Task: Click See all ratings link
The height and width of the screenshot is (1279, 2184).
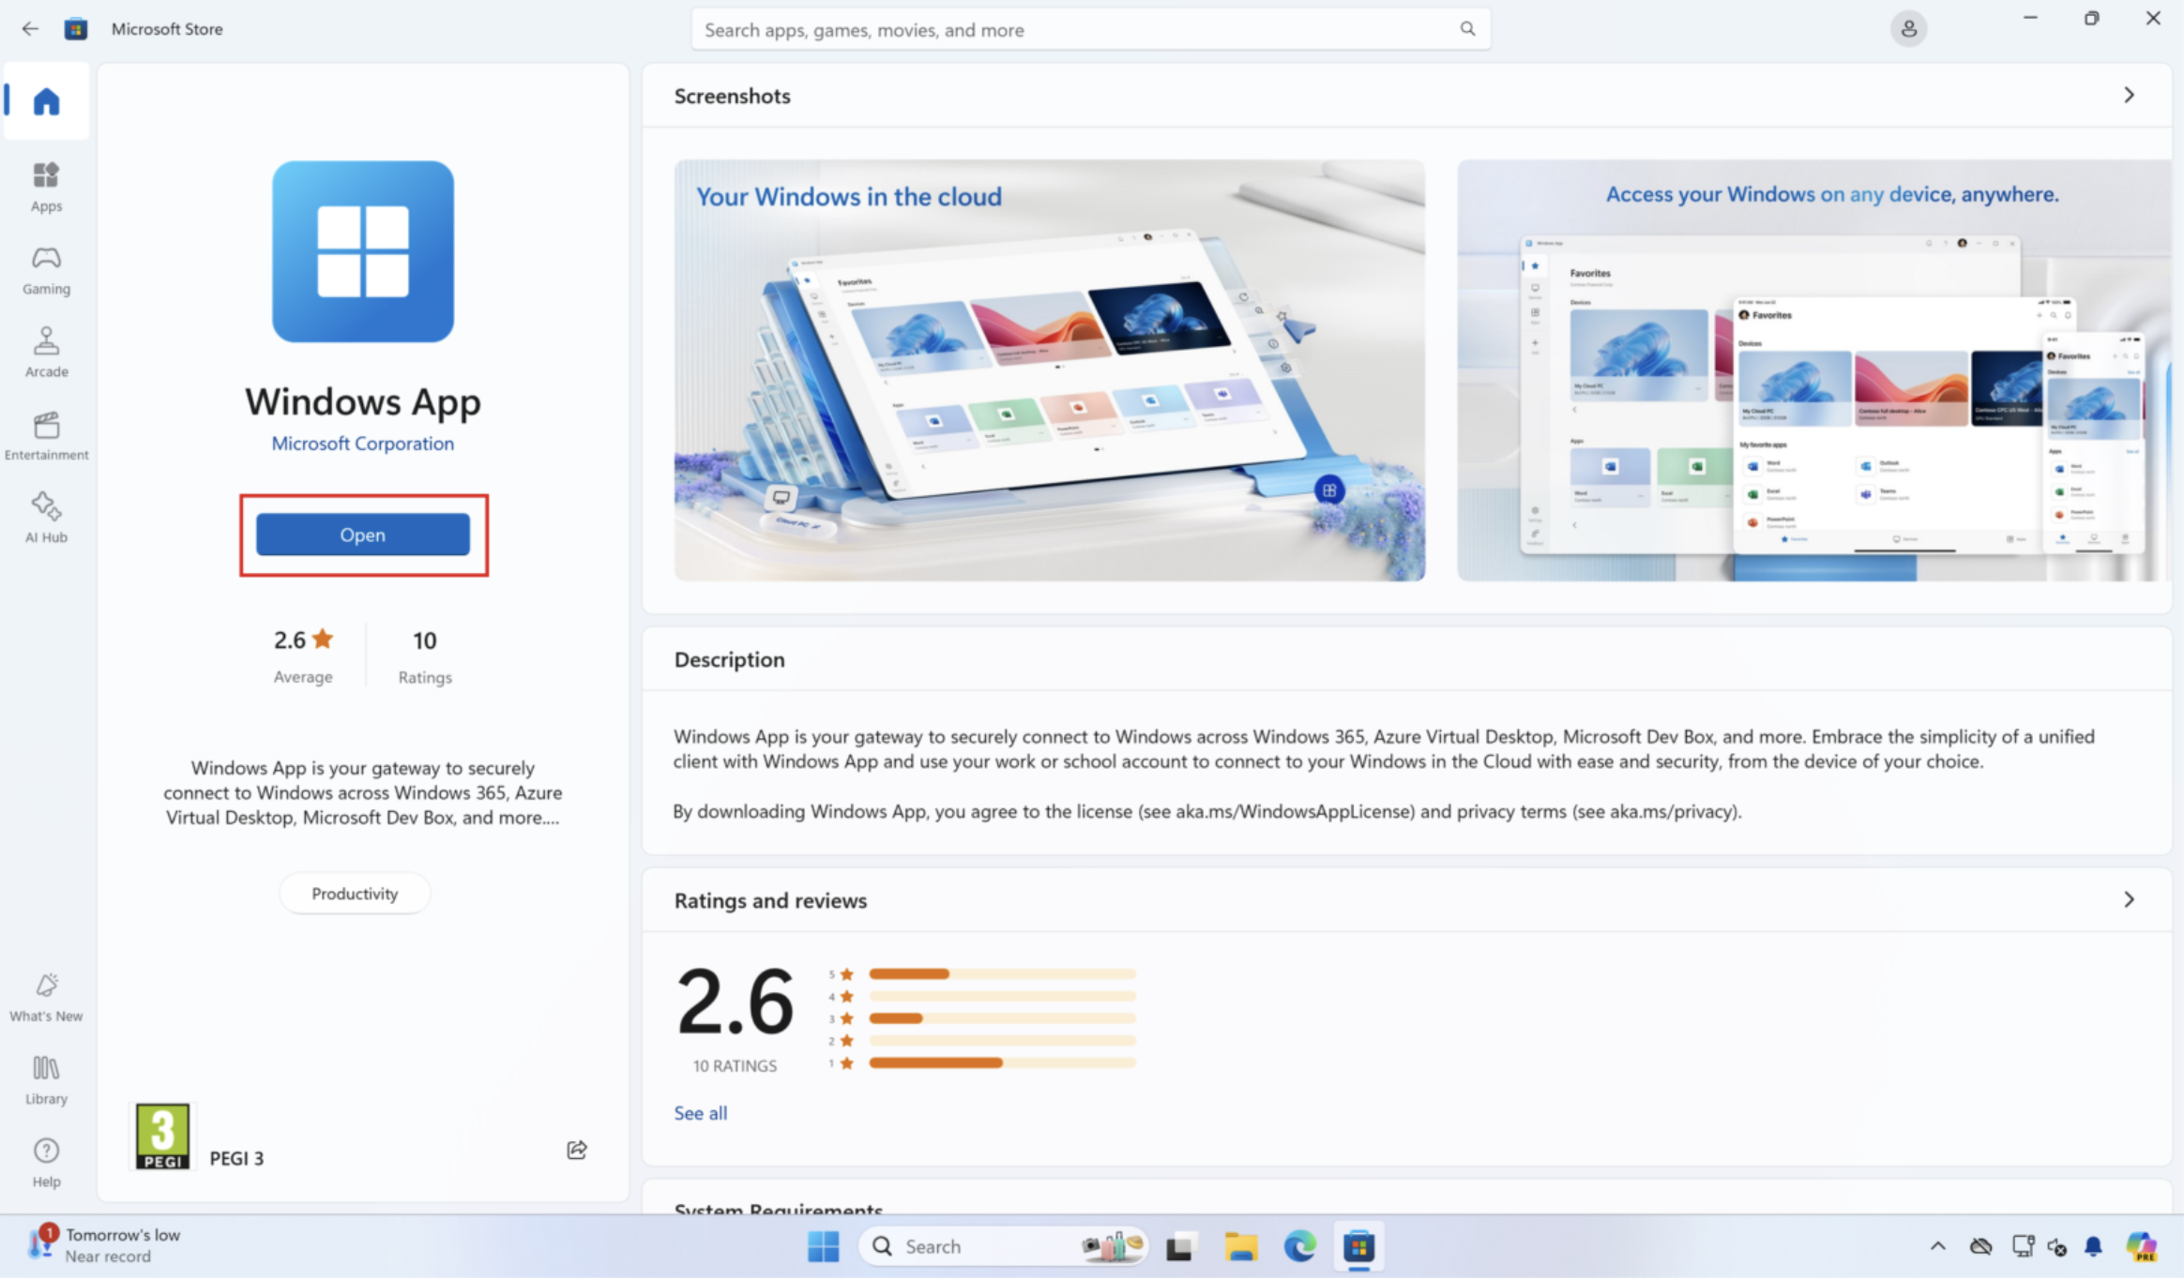Action: click(700, 1113)
